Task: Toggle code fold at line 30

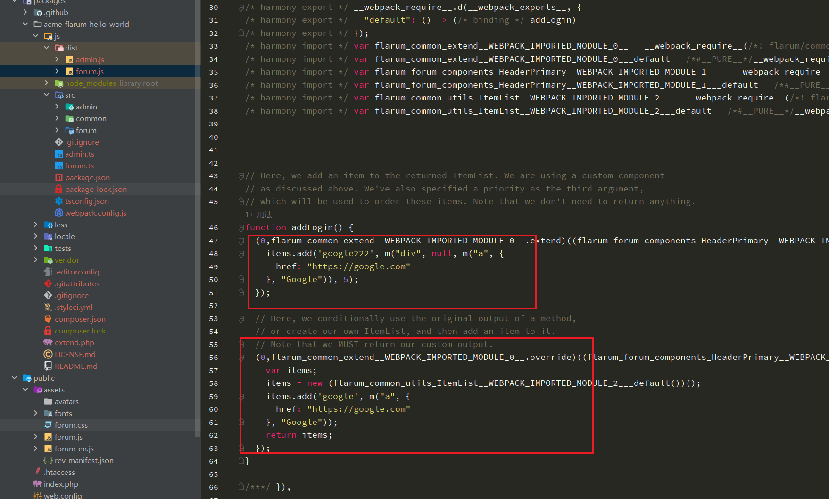Action: pyautogui.click(x=241, y=8)
